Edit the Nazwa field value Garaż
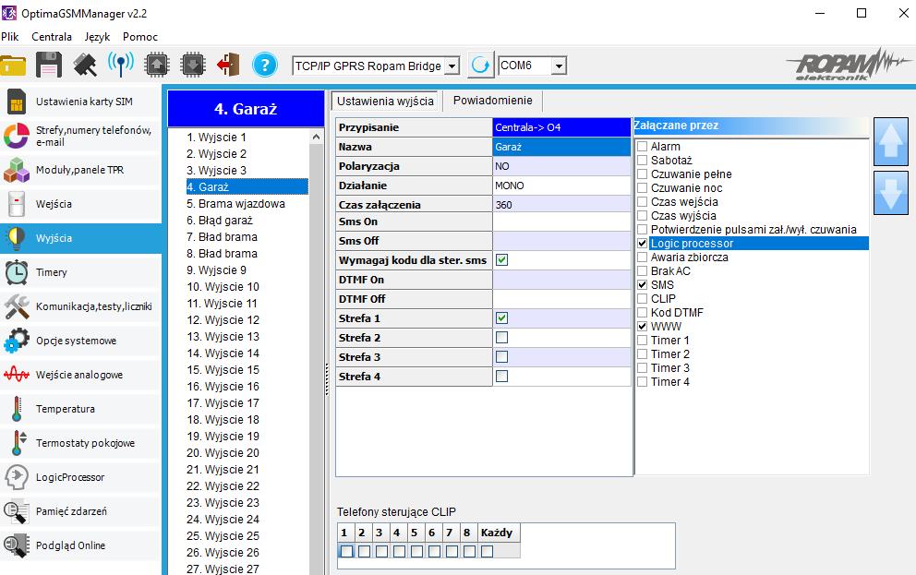916x575 pixels. (561, 147)
